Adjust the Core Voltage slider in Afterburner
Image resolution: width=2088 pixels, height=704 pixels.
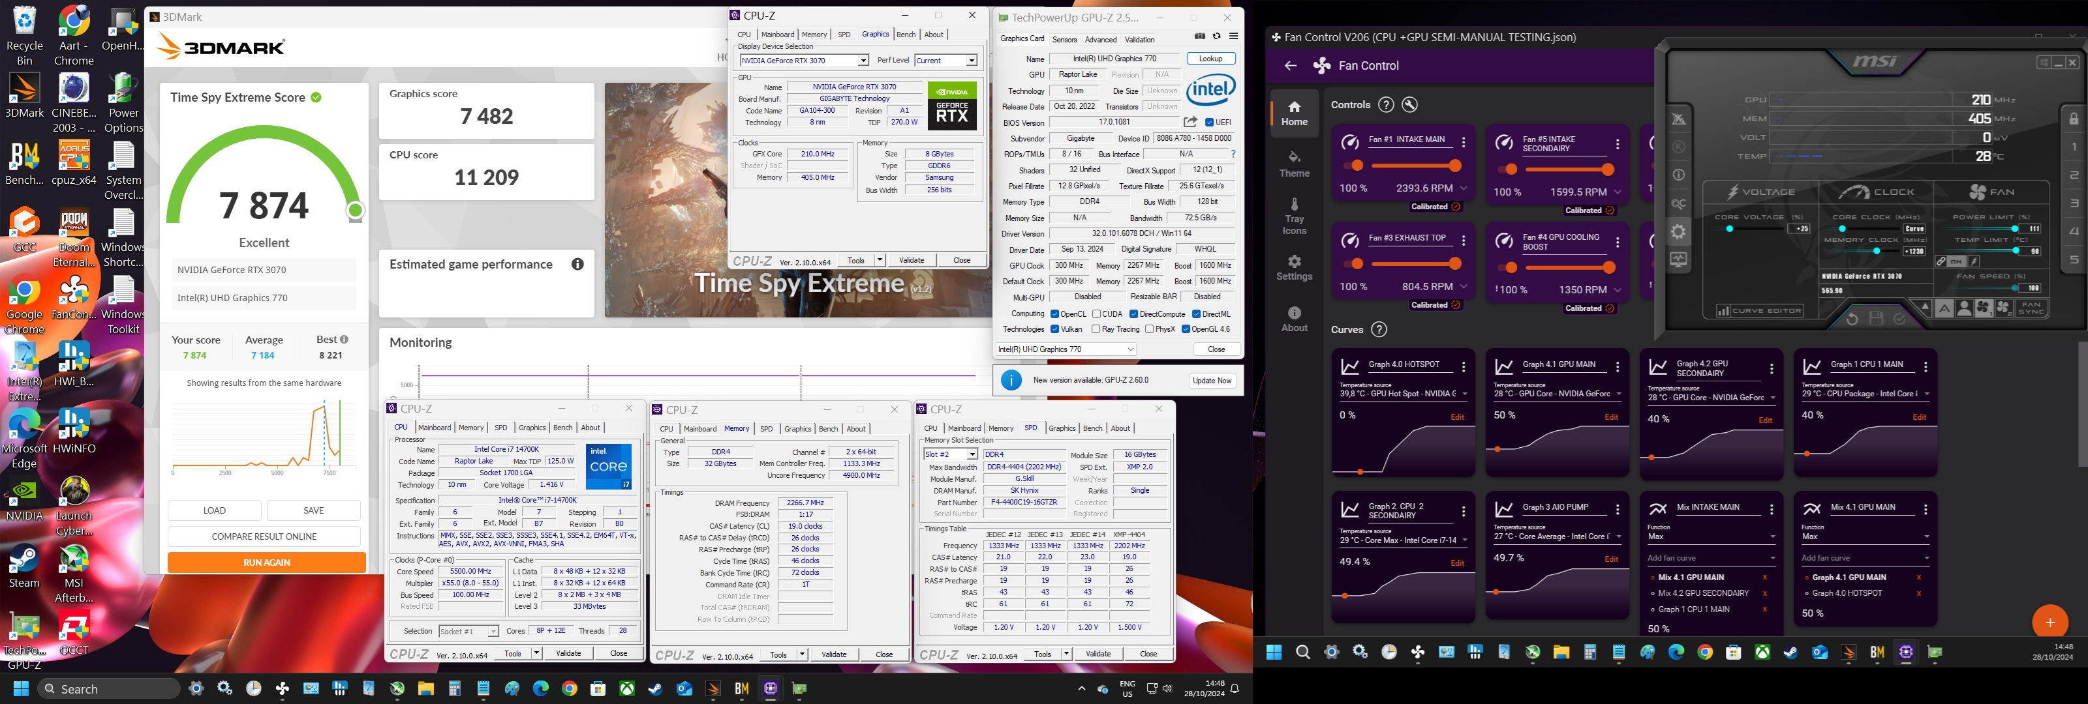(x=1749, y=229)
